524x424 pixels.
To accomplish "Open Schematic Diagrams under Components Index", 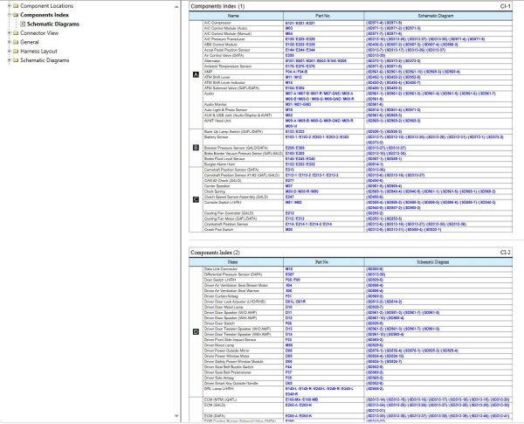I will [53, 24].
